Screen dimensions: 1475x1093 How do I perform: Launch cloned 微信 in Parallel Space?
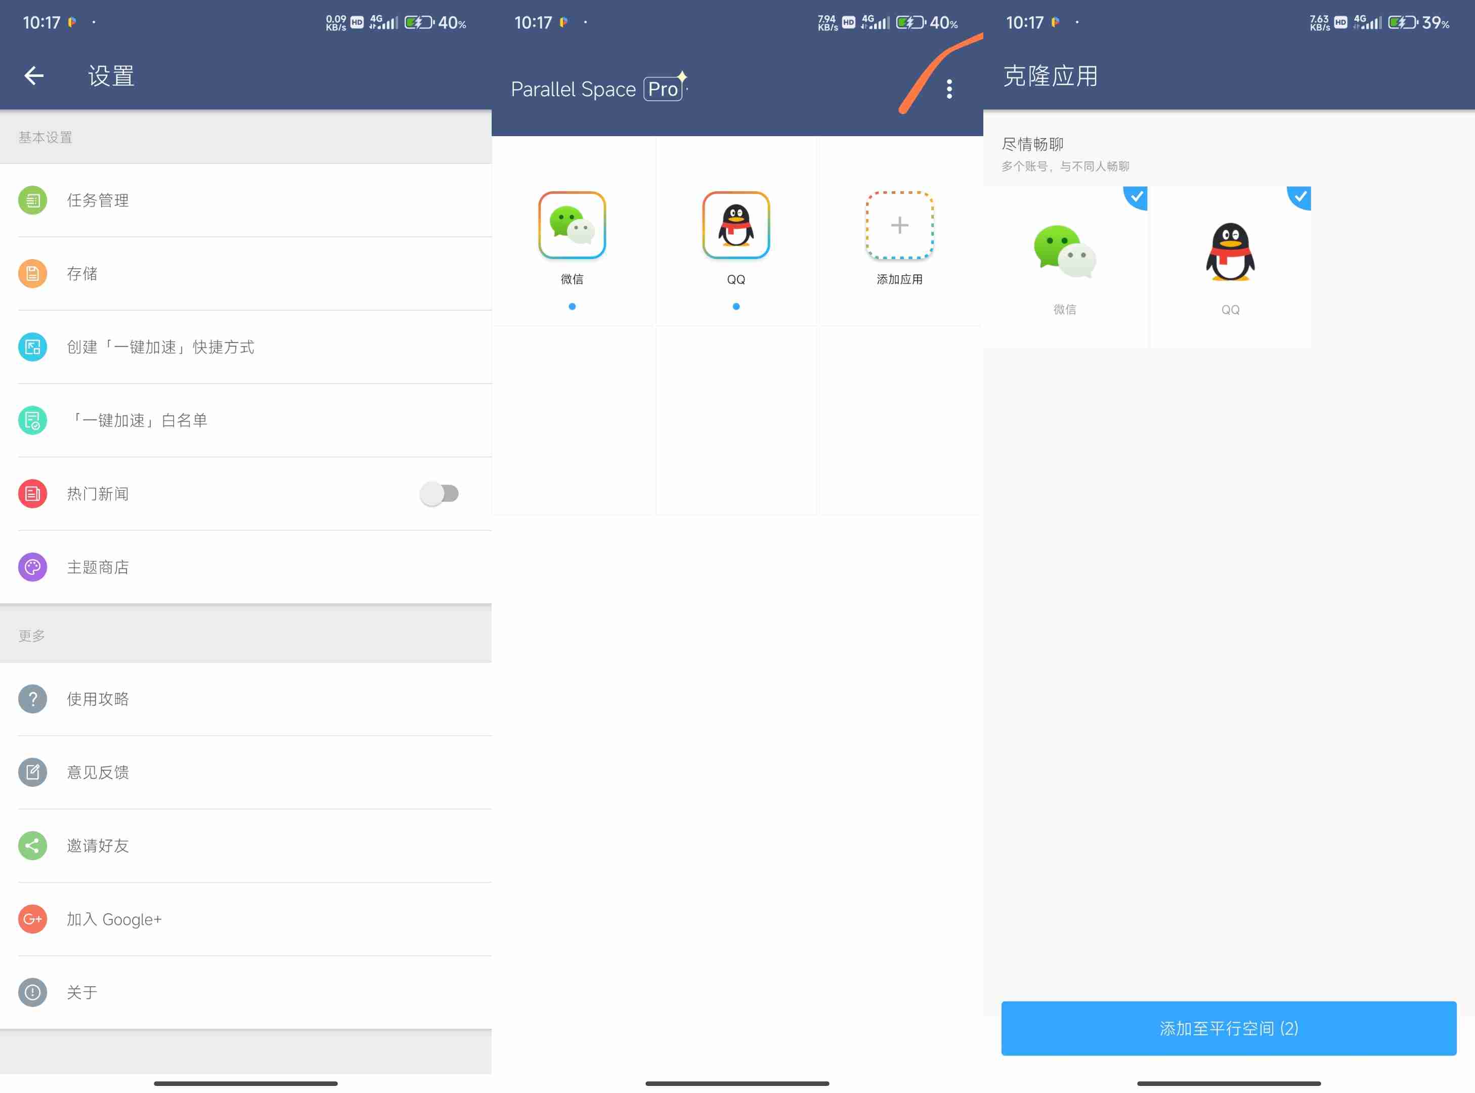[x=572, y=225]
